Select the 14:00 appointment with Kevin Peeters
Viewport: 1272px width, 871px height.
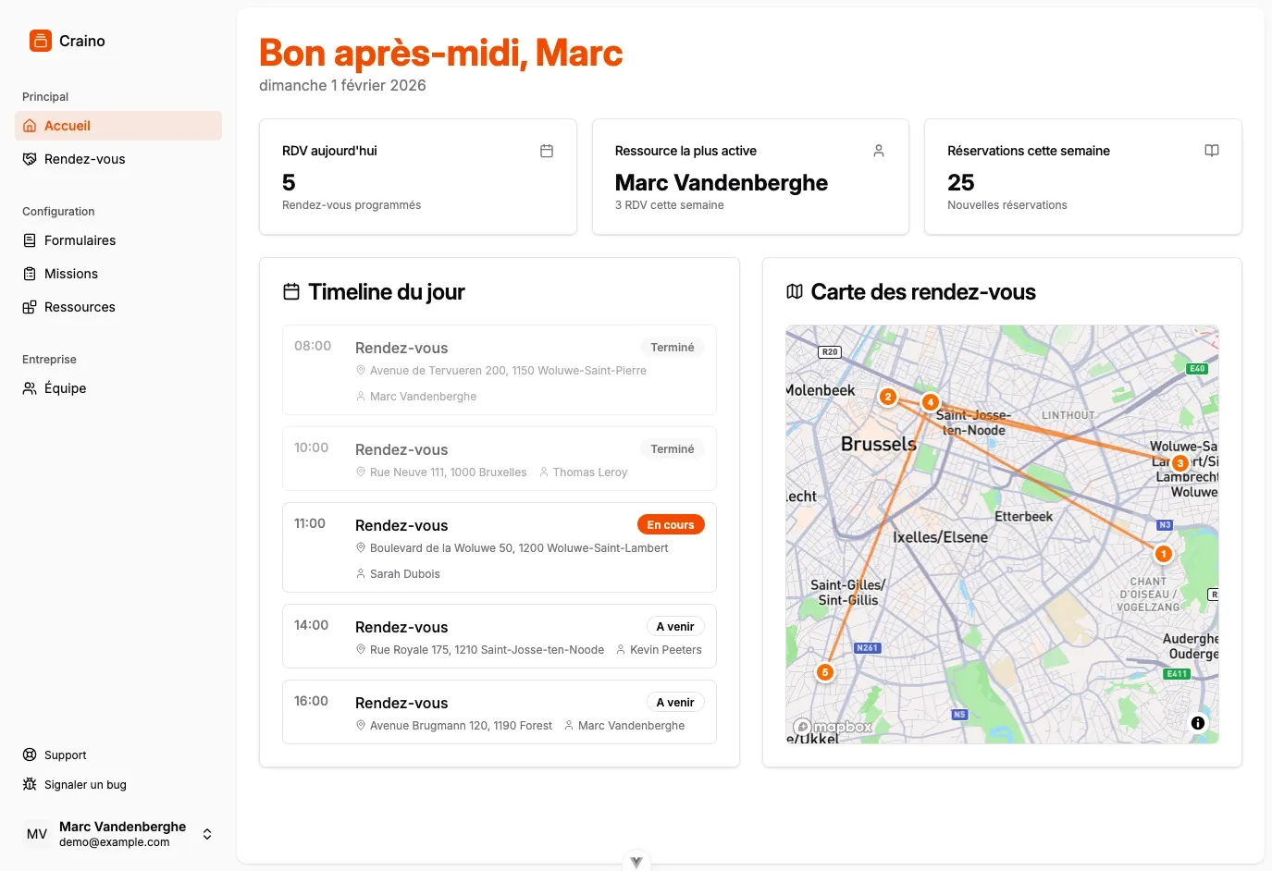pos(500,636)
